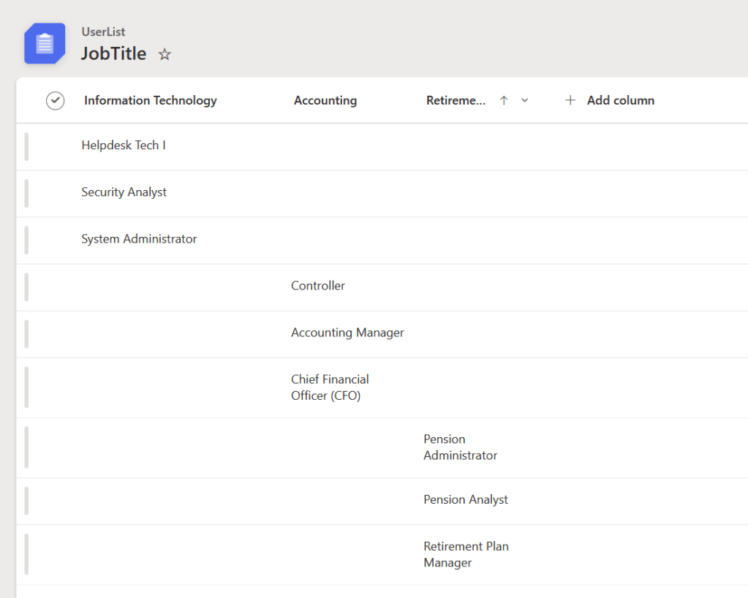Click the Add column label
The height and width of the screenshot is (598, 748).
(x=621, y=100)
